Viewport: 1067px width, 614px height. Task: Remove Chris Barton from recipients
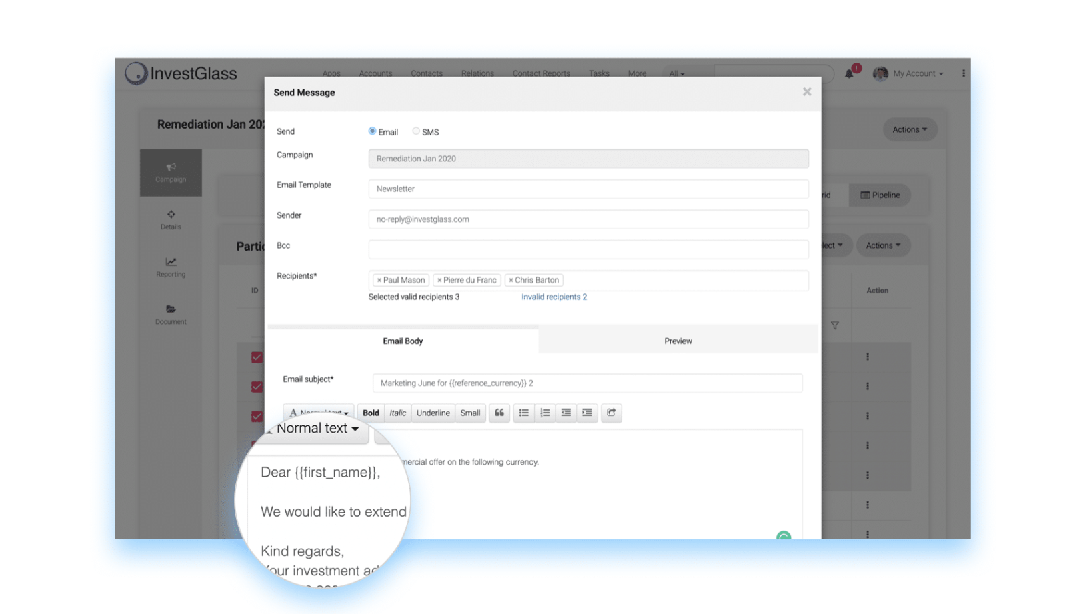[511, 281]
